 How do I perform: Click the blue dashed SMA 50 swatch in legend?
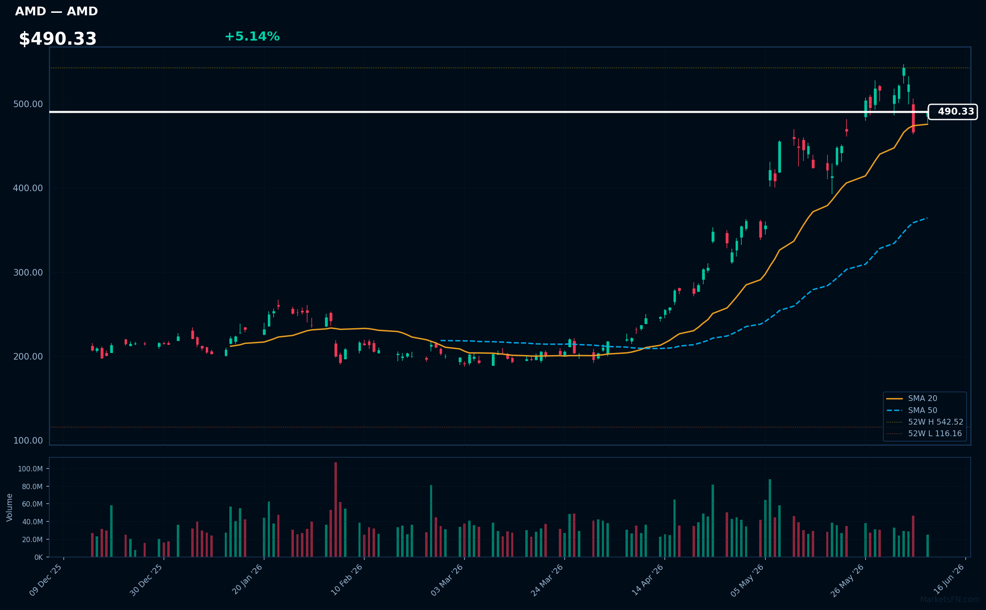[x=895, y=411]
